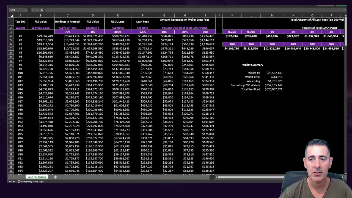Click the 'Top 200' header cell
The width and height of the screenshot is (352, 198).
point(20,21)
